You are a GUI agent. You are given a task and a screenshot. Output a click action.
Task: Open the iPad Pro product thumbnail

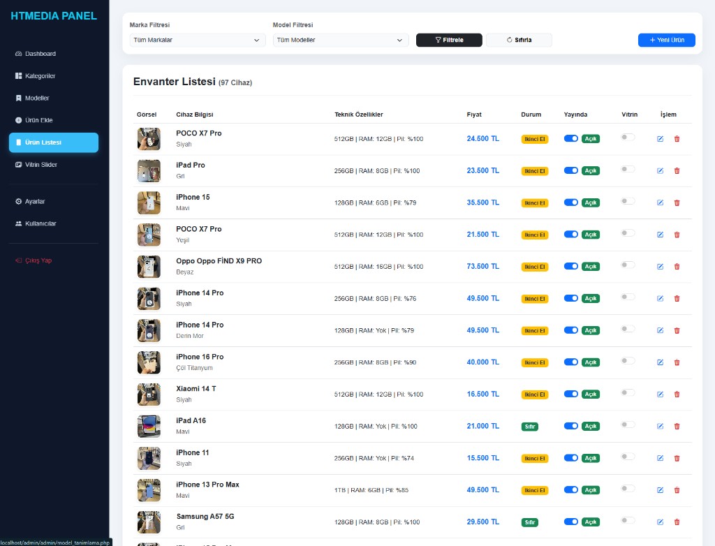[149, 170]
